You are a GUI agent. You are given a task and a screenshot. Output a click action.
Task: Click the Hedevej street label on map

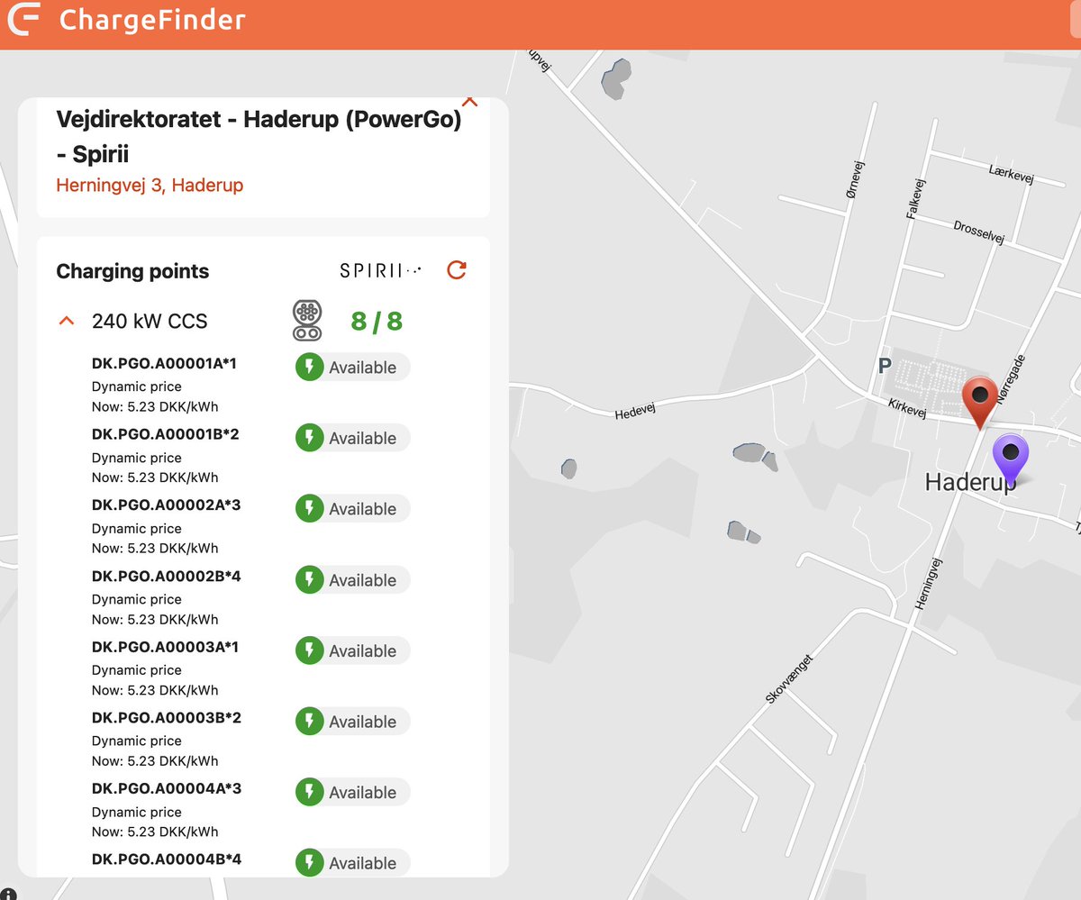point(637,412)
